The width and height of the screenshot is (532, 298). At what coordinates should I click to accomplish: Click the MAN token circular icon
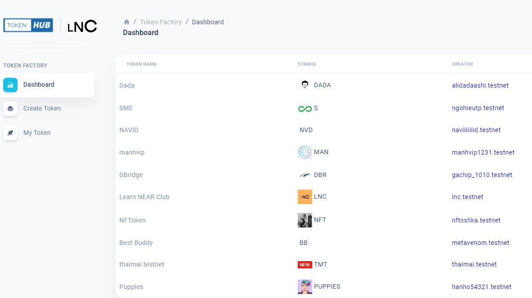click(x=305, y=152)
